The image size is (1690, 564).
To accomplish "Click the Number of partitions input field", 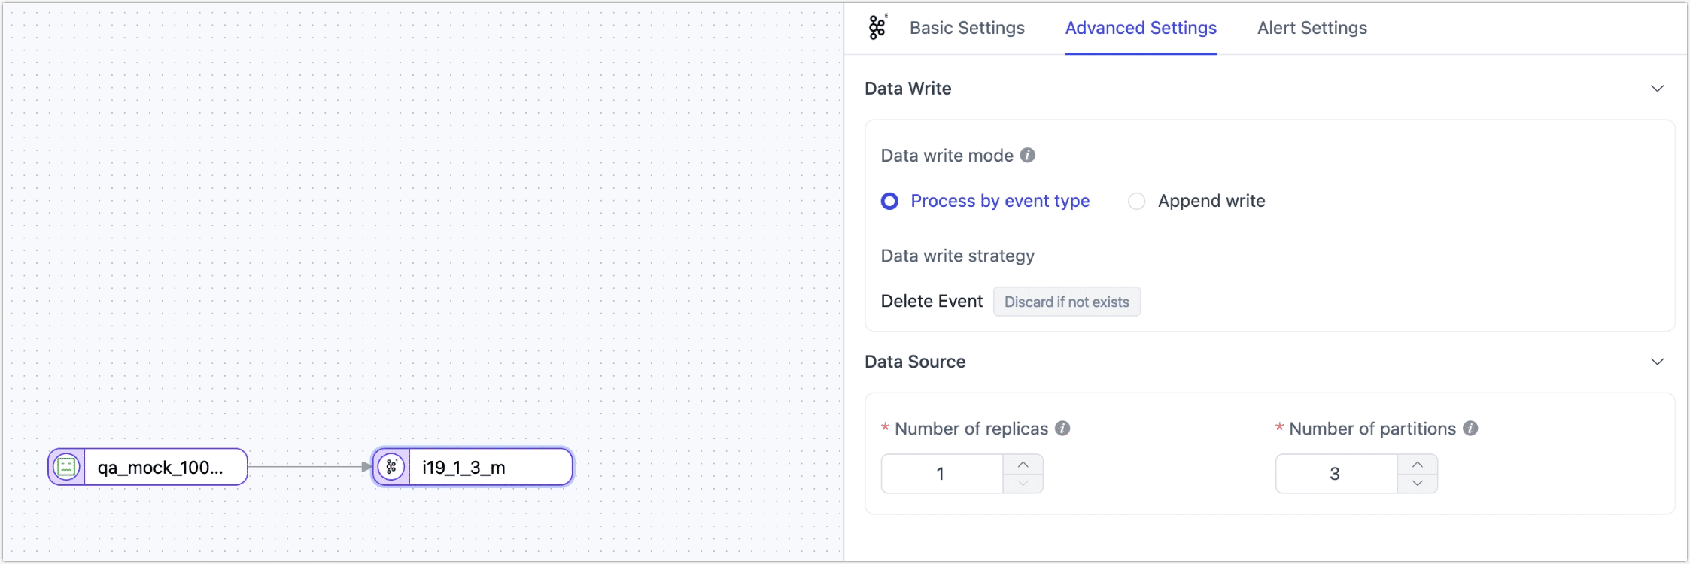I will point(1336,473).
